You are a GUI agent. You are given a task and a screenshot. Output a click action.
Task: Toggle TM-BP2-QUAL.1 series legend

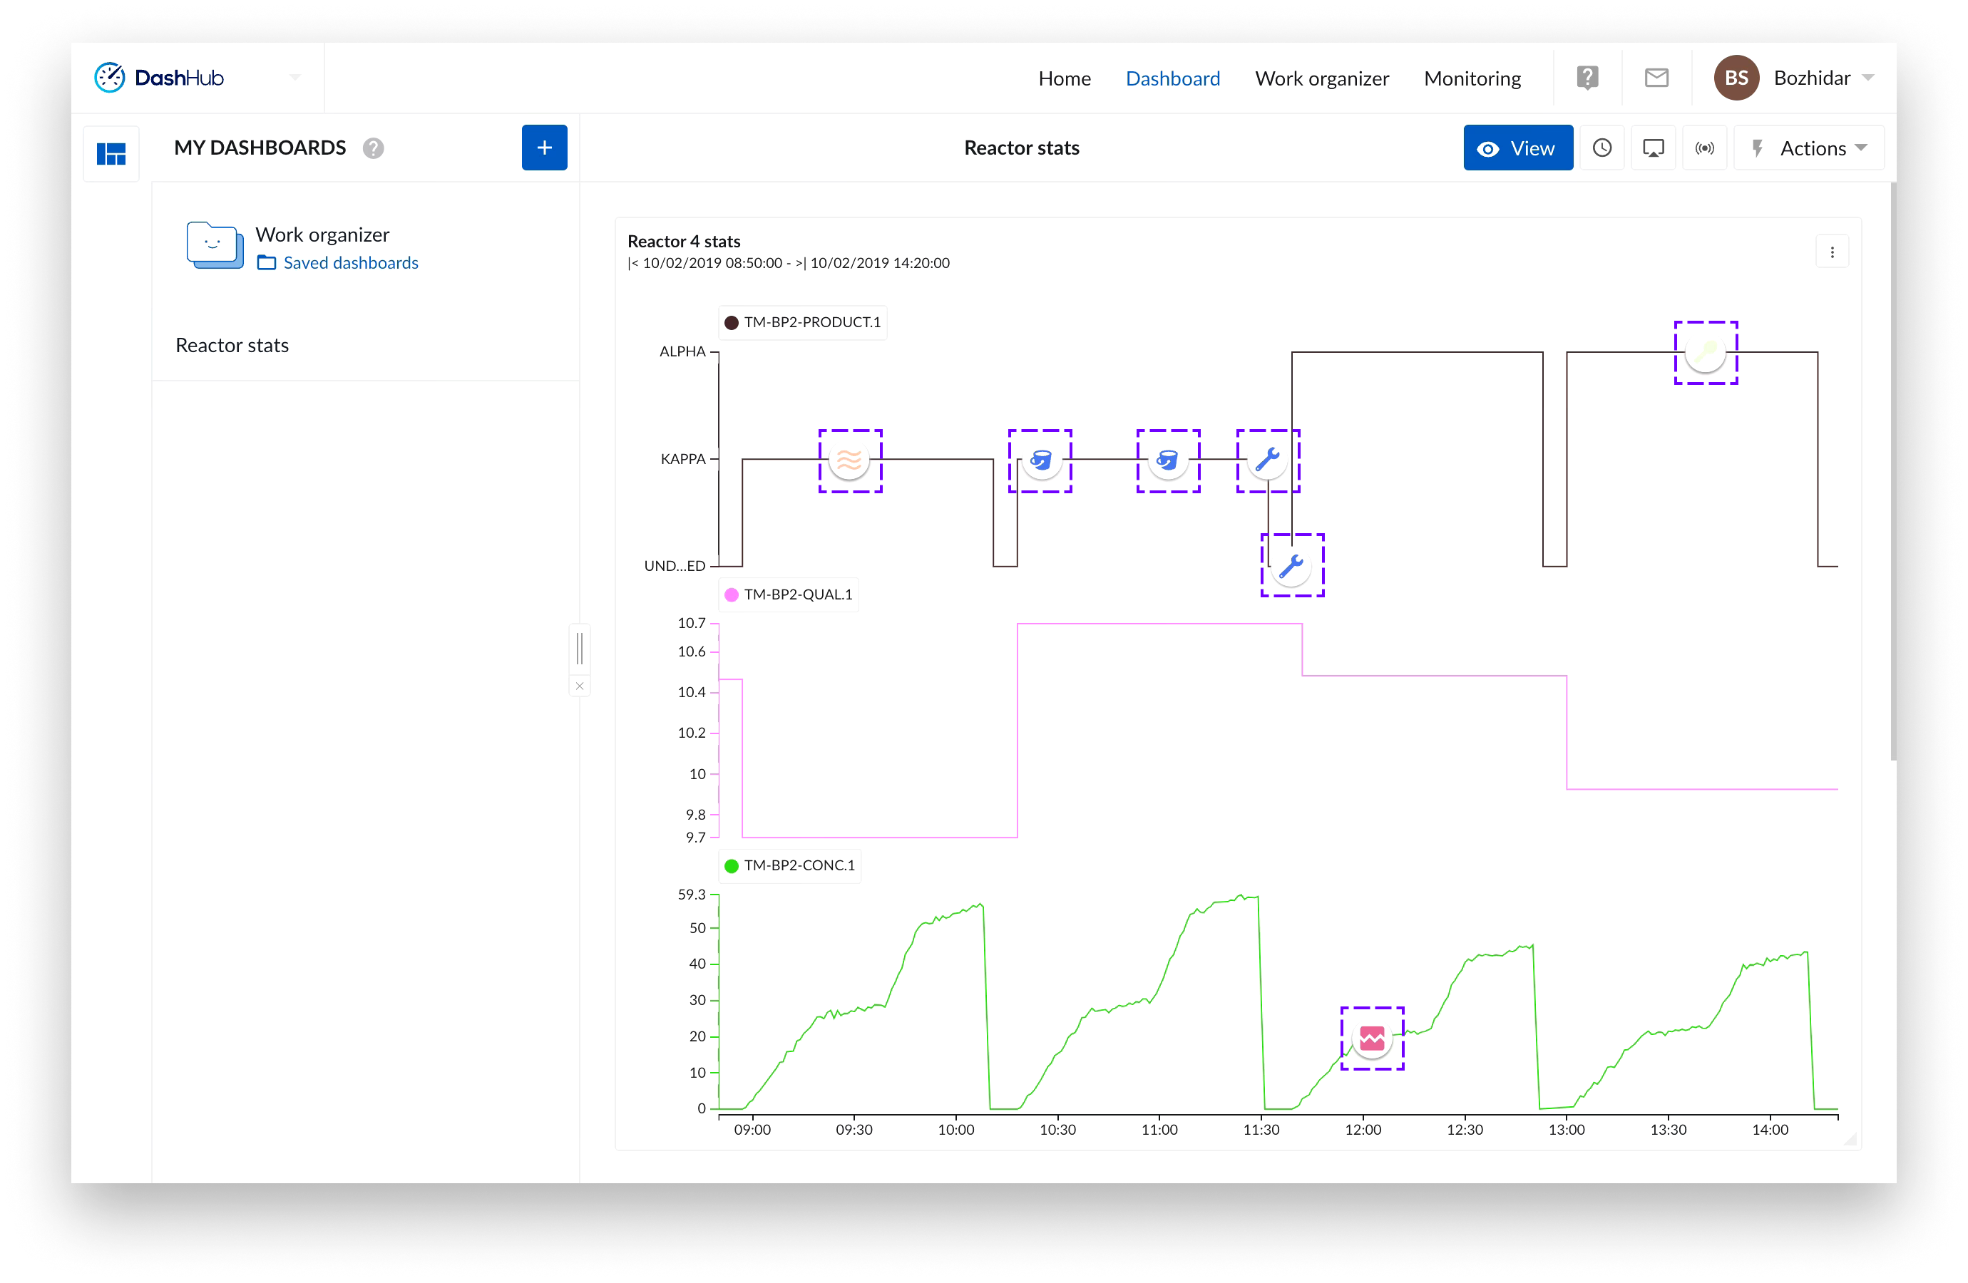tap(788, 594)
